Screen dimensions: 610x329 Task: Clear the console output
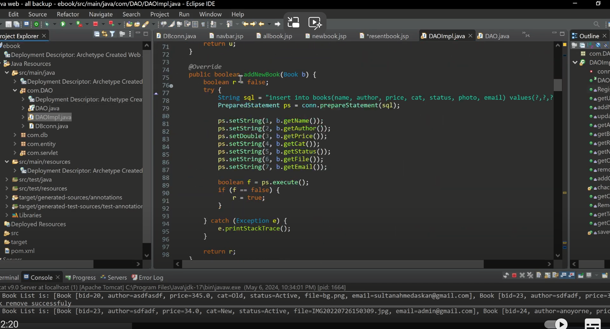[x=539, y=275]
